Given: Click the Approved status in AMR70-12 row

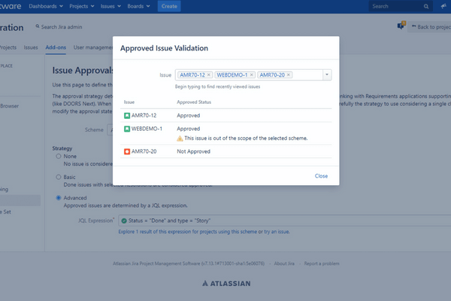Looking at the screenshot, I should [189, 115].
